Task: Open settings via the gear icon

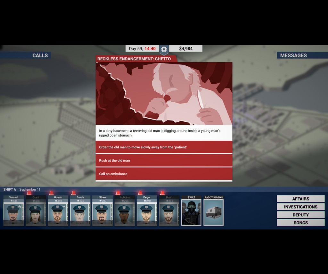Action: [x=164, y=49]
